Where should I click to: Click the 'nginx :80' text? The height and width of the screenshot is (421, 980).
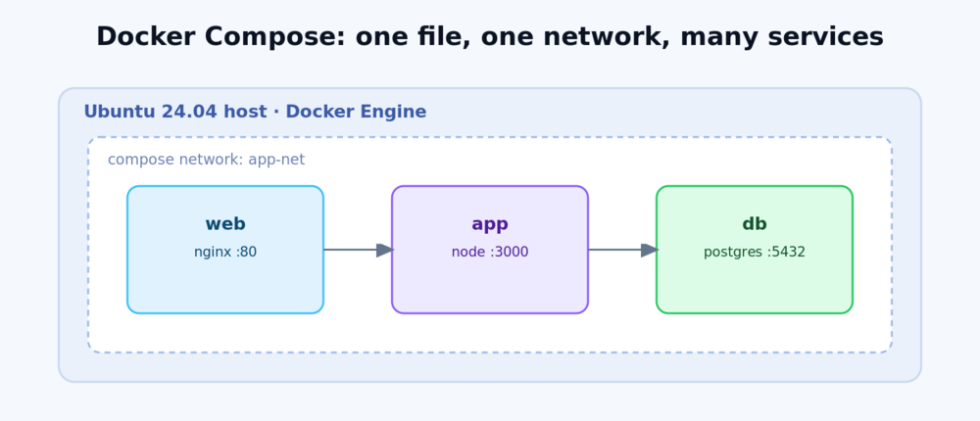click(225, 253)
